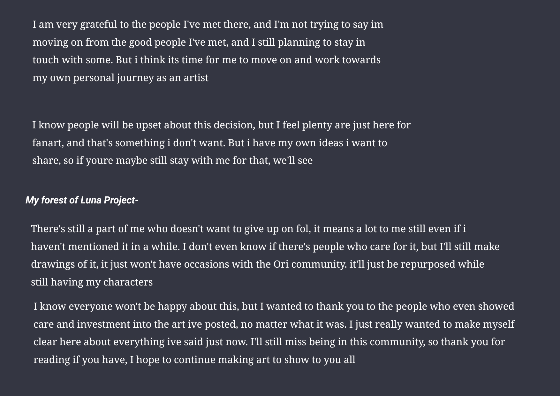Click the line 'still having my characters'

(x=92, y=282)
